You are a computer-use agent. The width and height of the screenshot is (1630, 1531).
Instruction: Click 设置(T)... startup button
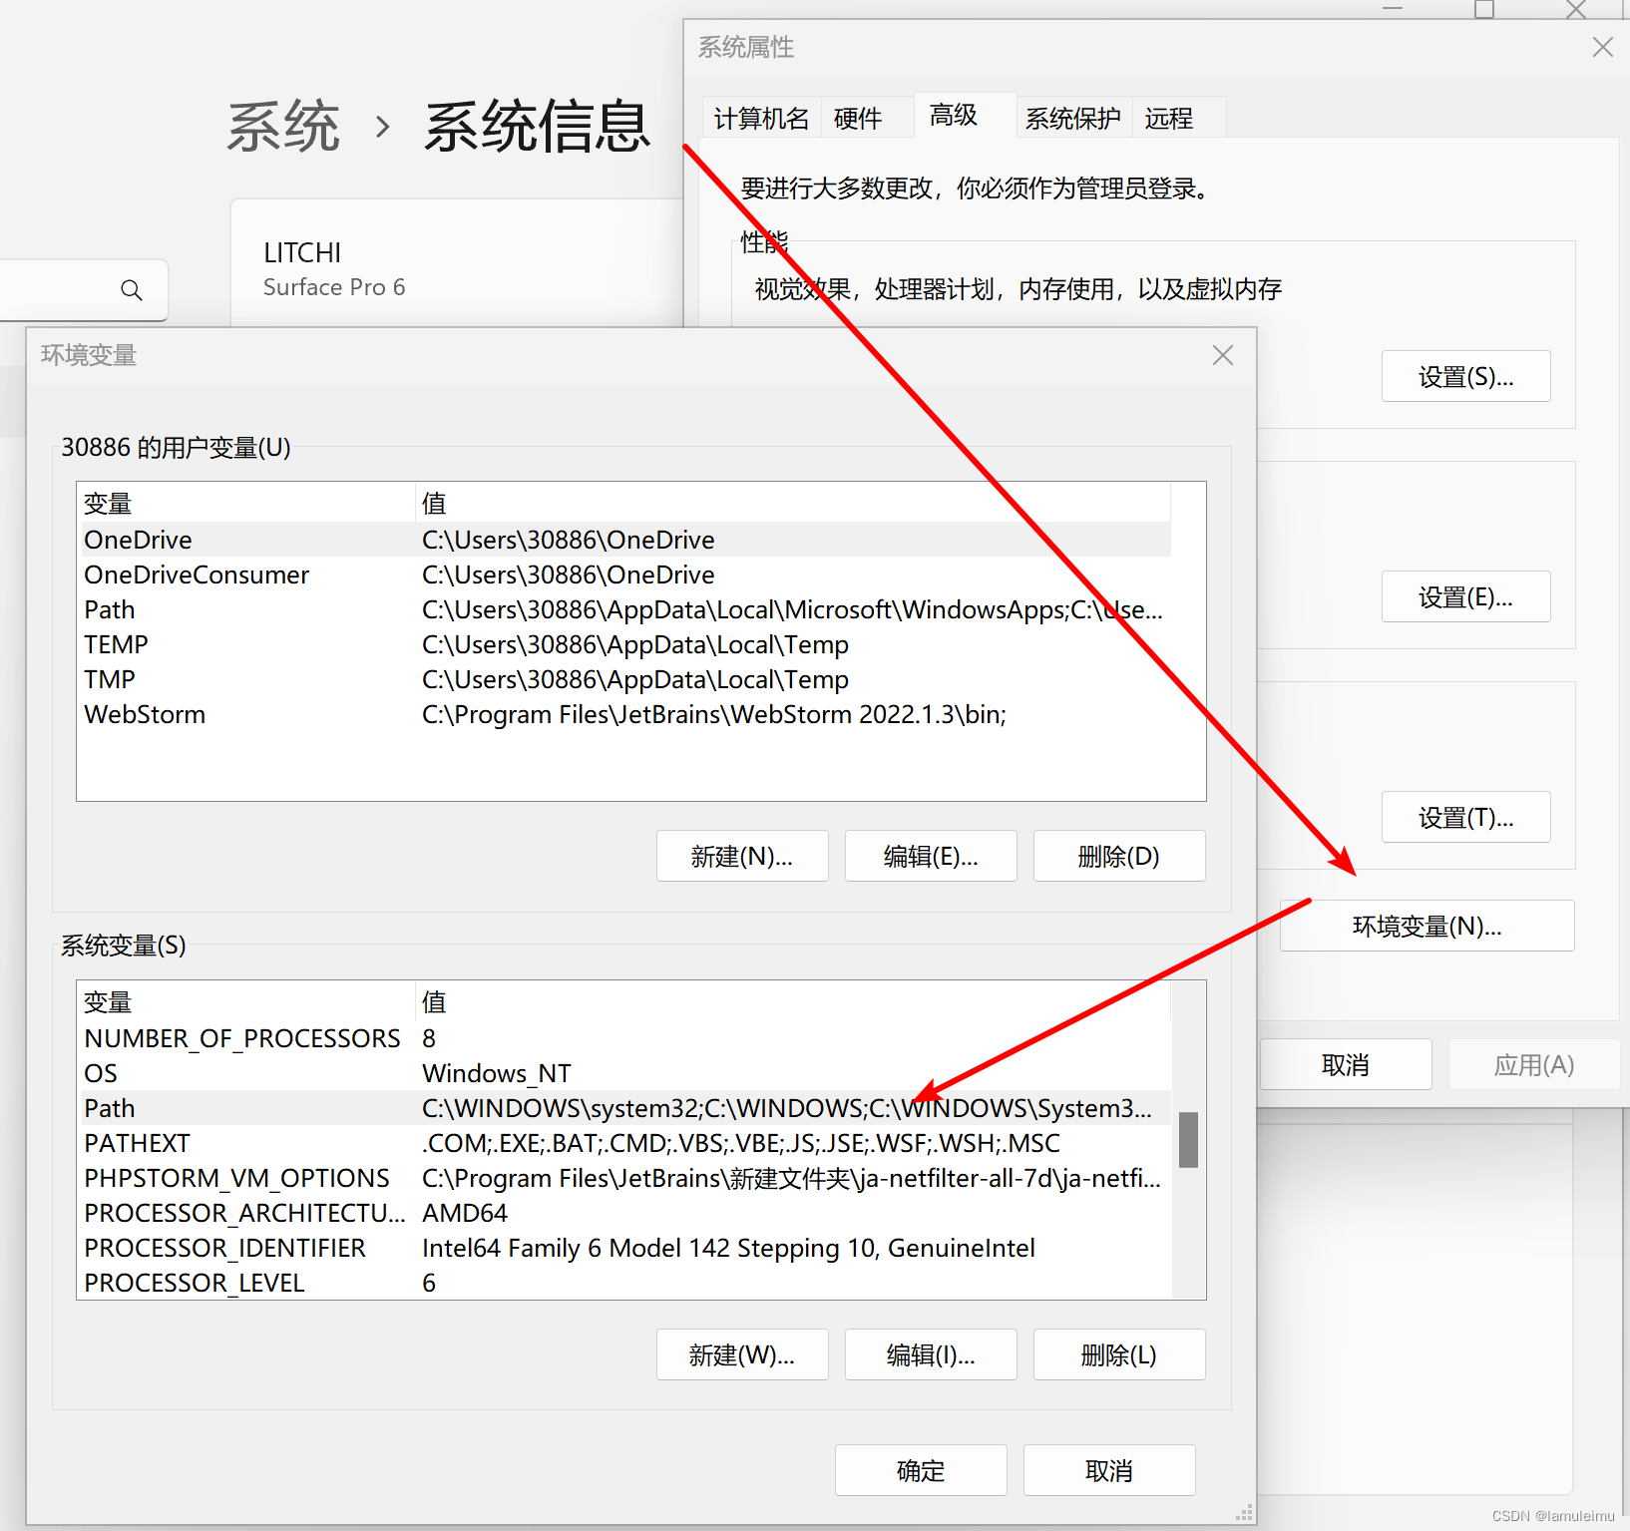click(1465, 817)
